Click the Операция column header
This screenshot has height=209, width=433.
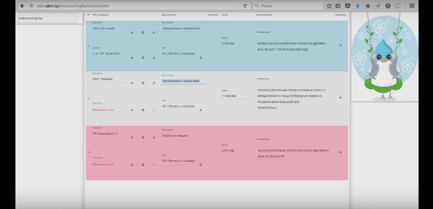click(340, 15)
